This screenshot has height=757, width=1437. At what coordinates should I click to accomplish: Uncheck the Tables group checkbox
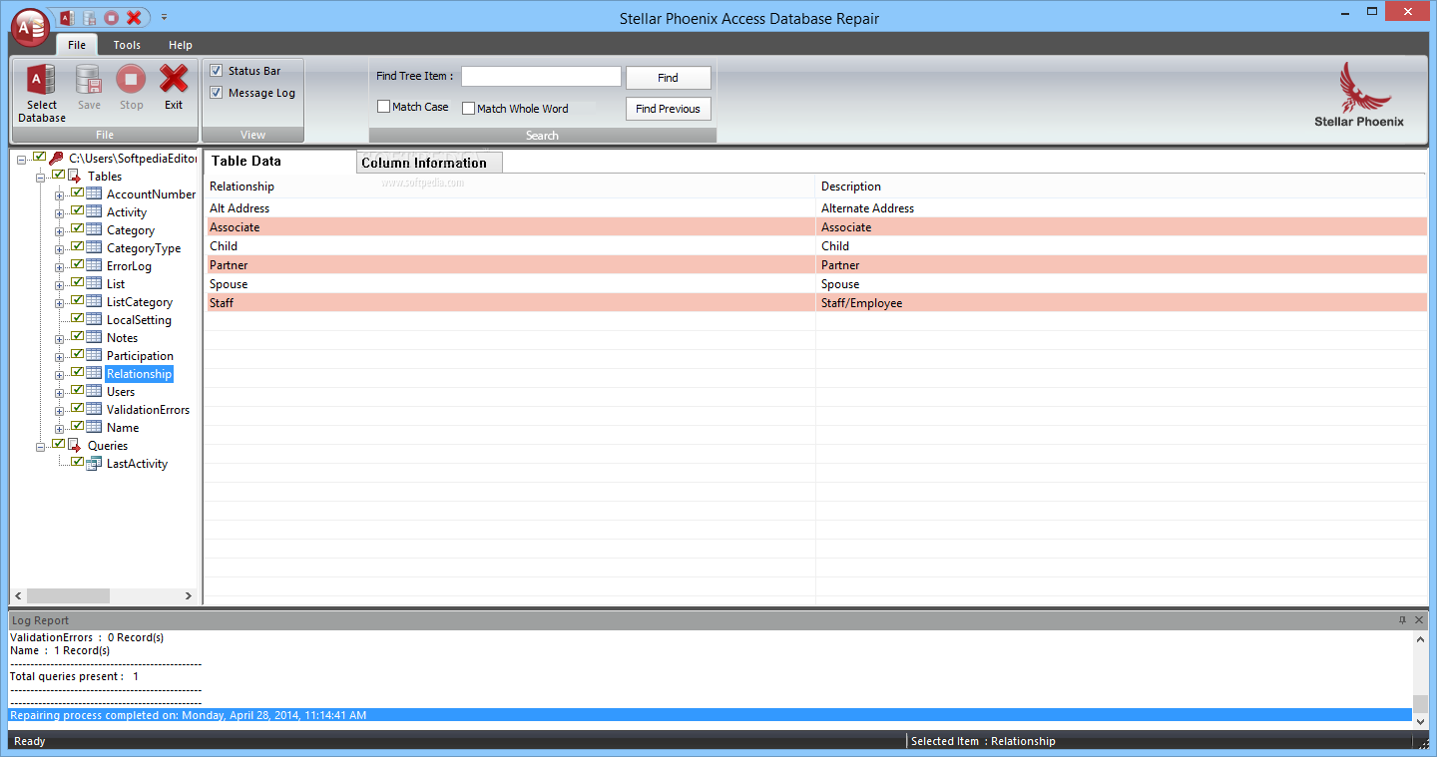tap(58, 175)
